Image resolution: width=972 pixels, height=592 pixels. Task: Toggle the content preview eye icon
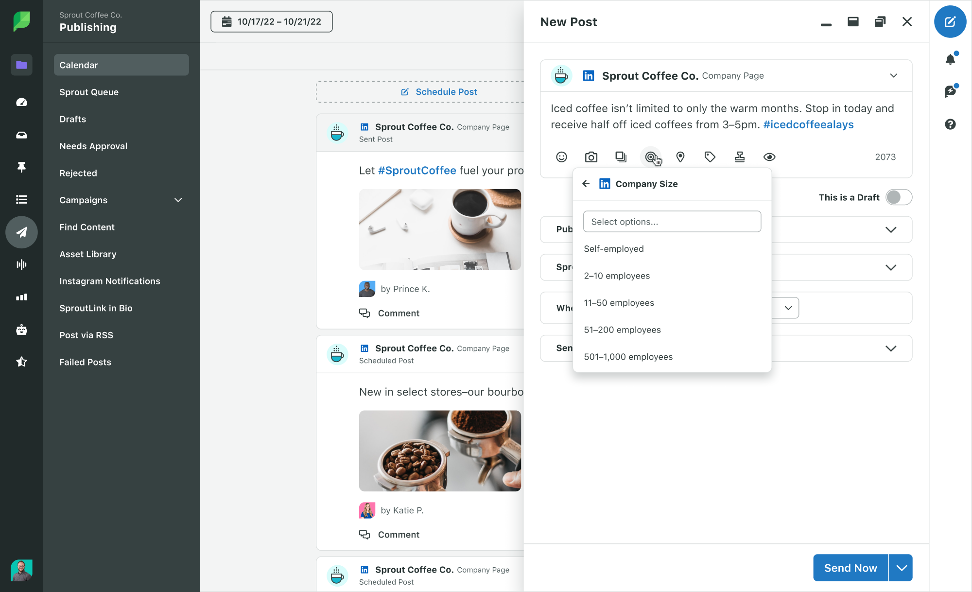[769, 157]
